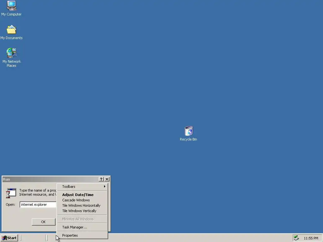Choose Tile Windows Vertically
323x242 pixels.
(82, 211)
